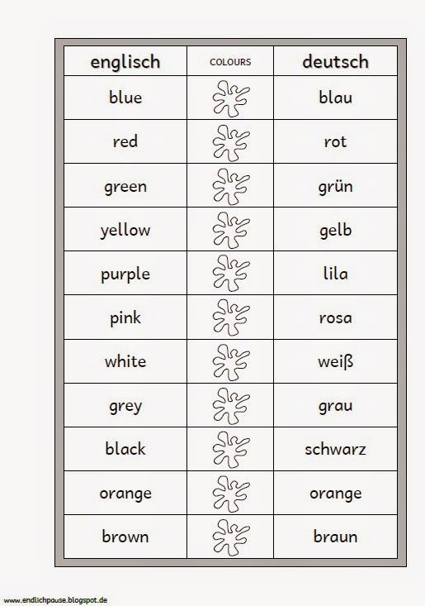
Task: Select the German word 'weiß'
Action: pos(335,362)
